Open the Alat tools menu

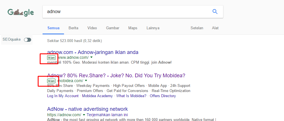point(215,28)
